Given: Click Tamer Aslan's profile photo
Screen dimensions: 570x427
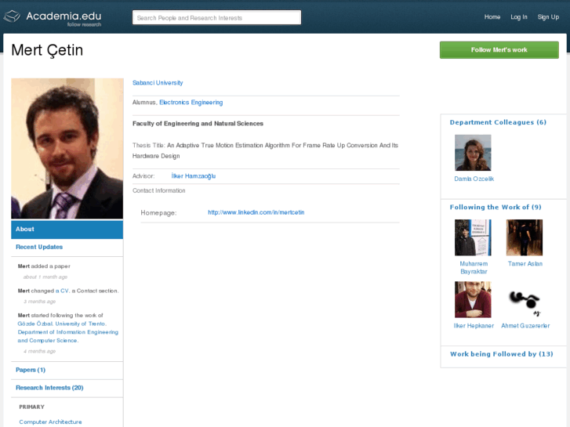Looking at the screenshot, I should point(525,237).
